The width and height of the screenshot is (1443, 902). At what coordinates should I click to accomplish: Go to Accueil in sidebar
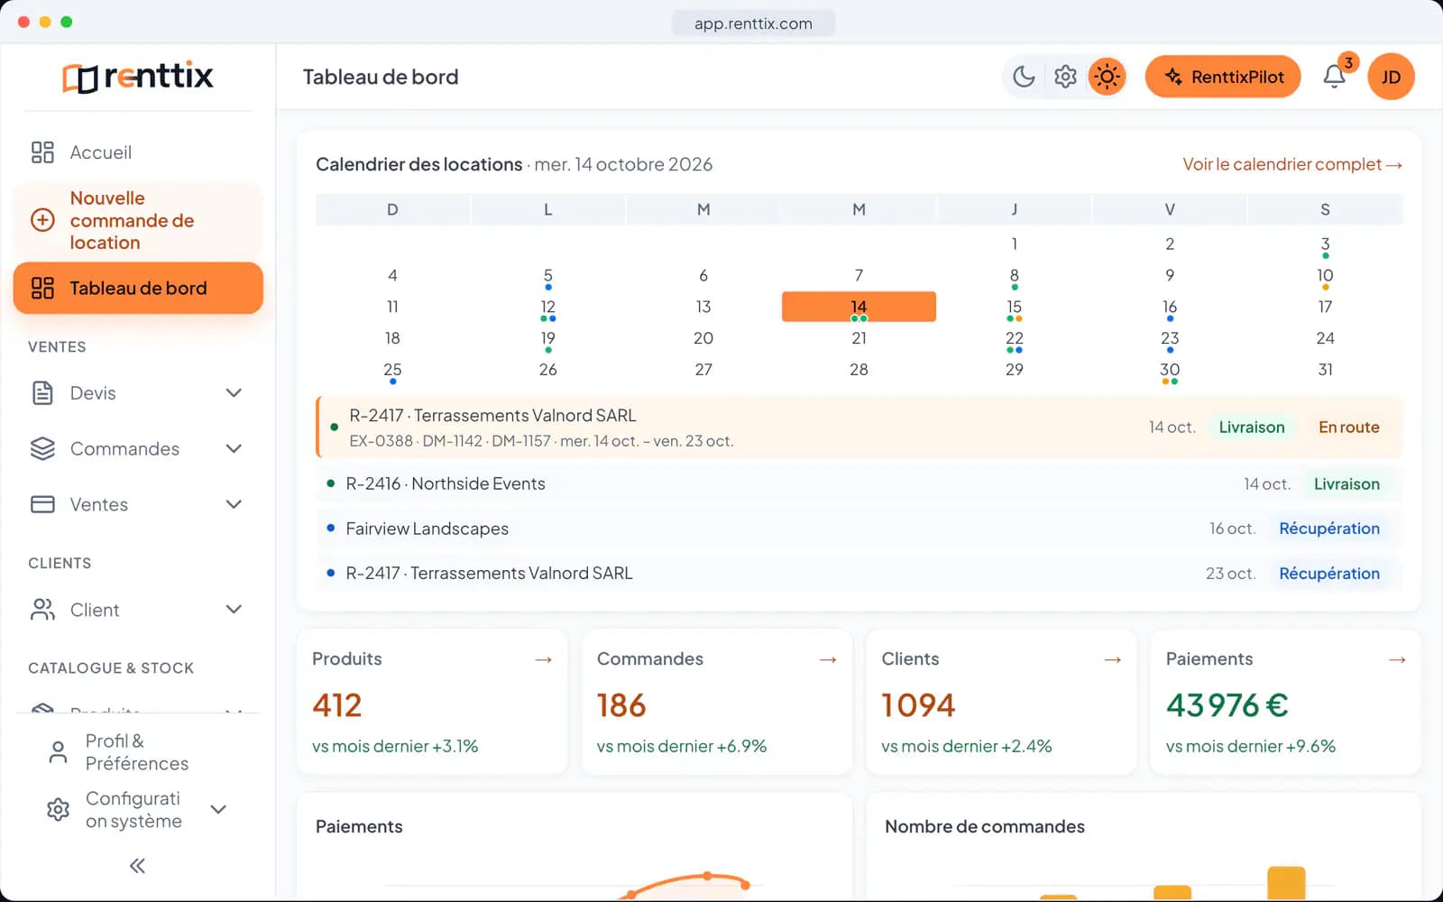tap(137, 152)
